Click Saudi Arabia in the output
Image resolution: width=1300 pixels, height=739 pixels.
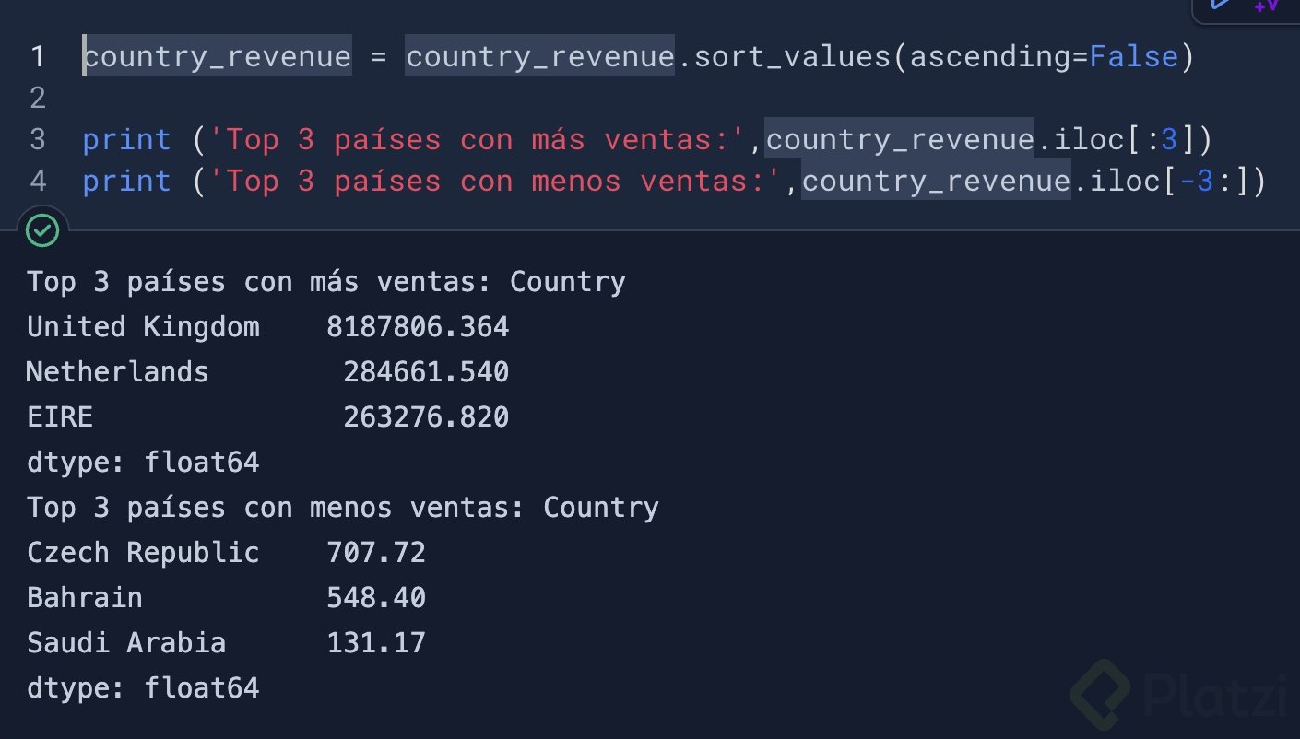126,643
